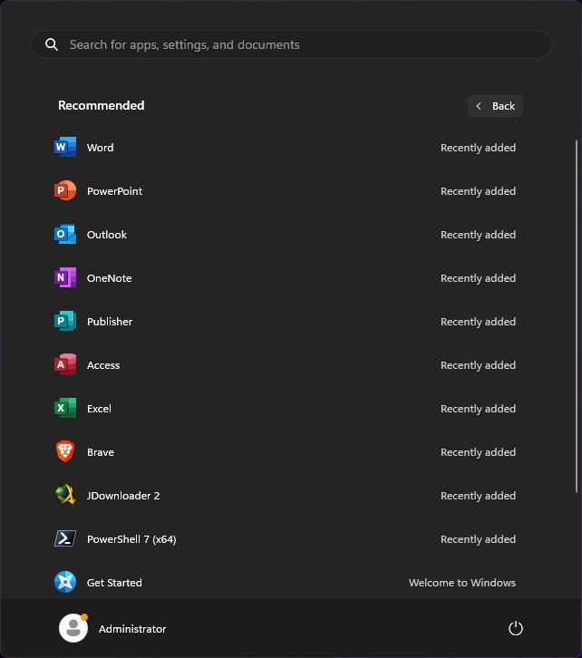Select the Word label text

click(x=100, y=148)
